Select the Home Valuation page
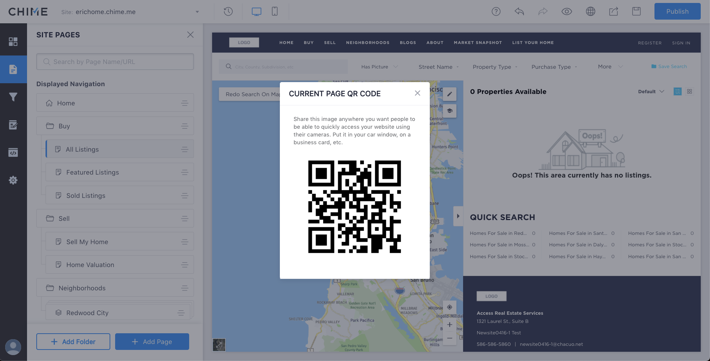Viewport: 710px width, 361px height. (x=120, y=265)
